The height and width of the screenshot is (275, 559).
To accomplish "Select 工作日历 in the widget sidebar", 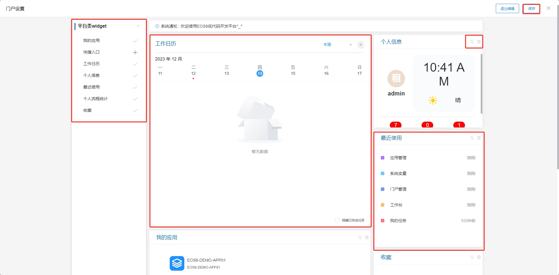I will pyautogui.click(x=91, y=64).
